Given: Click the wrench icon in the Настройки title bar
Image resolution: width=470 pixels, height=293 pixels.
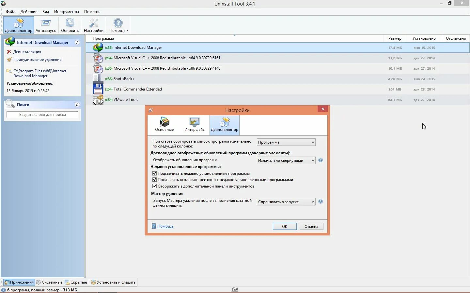Looking at the screenshot, I should point(150,110).
